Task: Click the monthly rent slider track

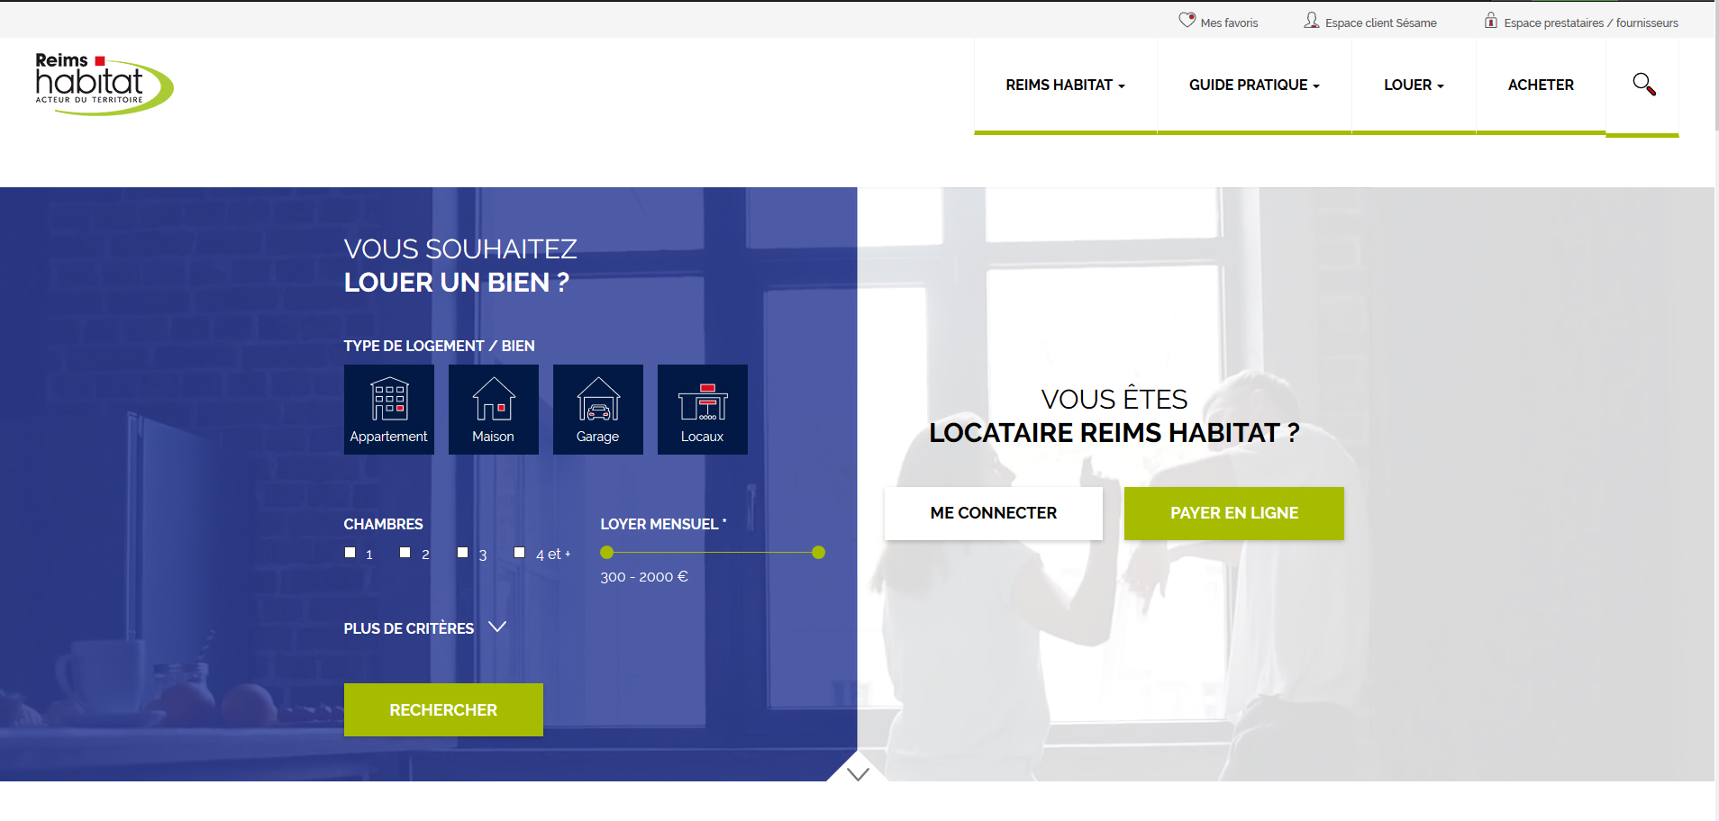Action: pos(713,553)
